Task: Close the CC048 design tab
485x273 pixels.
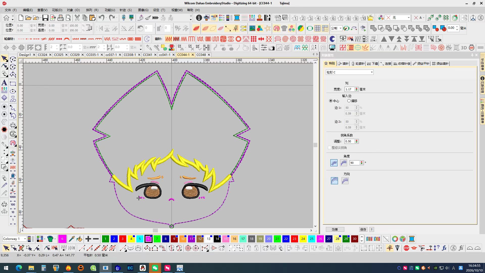Action: click(x=209, y=55)
